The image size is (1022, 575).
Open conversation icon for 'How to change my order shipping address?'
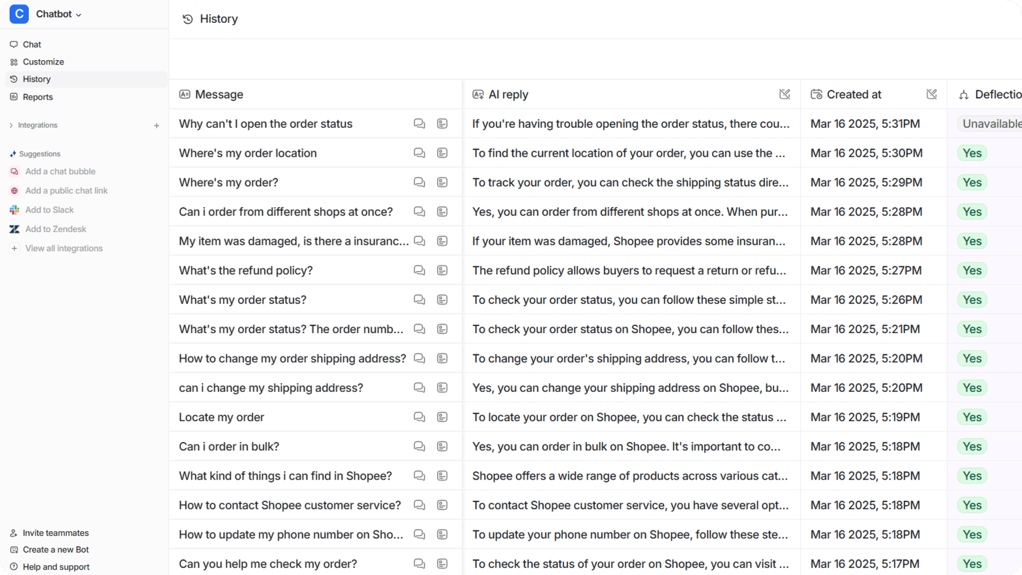[x=419, y=358]
